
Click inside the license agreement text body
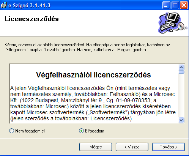93,103
